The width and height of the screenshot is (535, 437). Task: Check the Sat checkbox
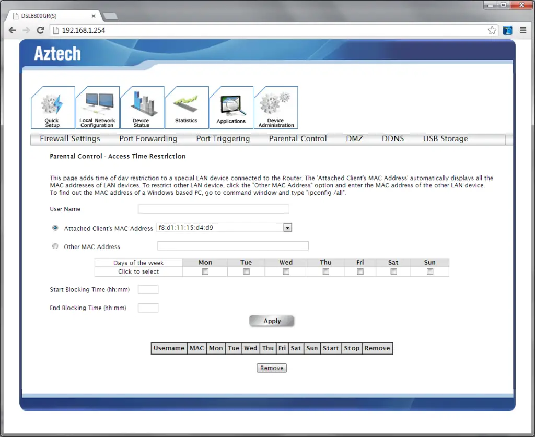393,271
